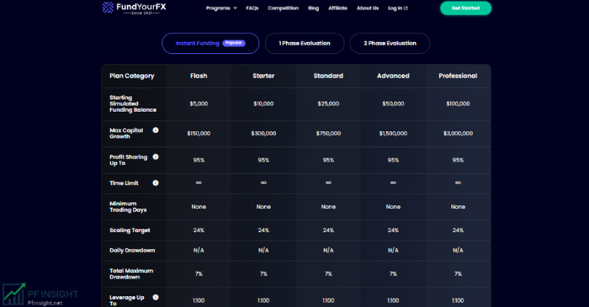Click the $3,000,000 max growth cell
The image size is (589, 307).
tap(458, 133)
